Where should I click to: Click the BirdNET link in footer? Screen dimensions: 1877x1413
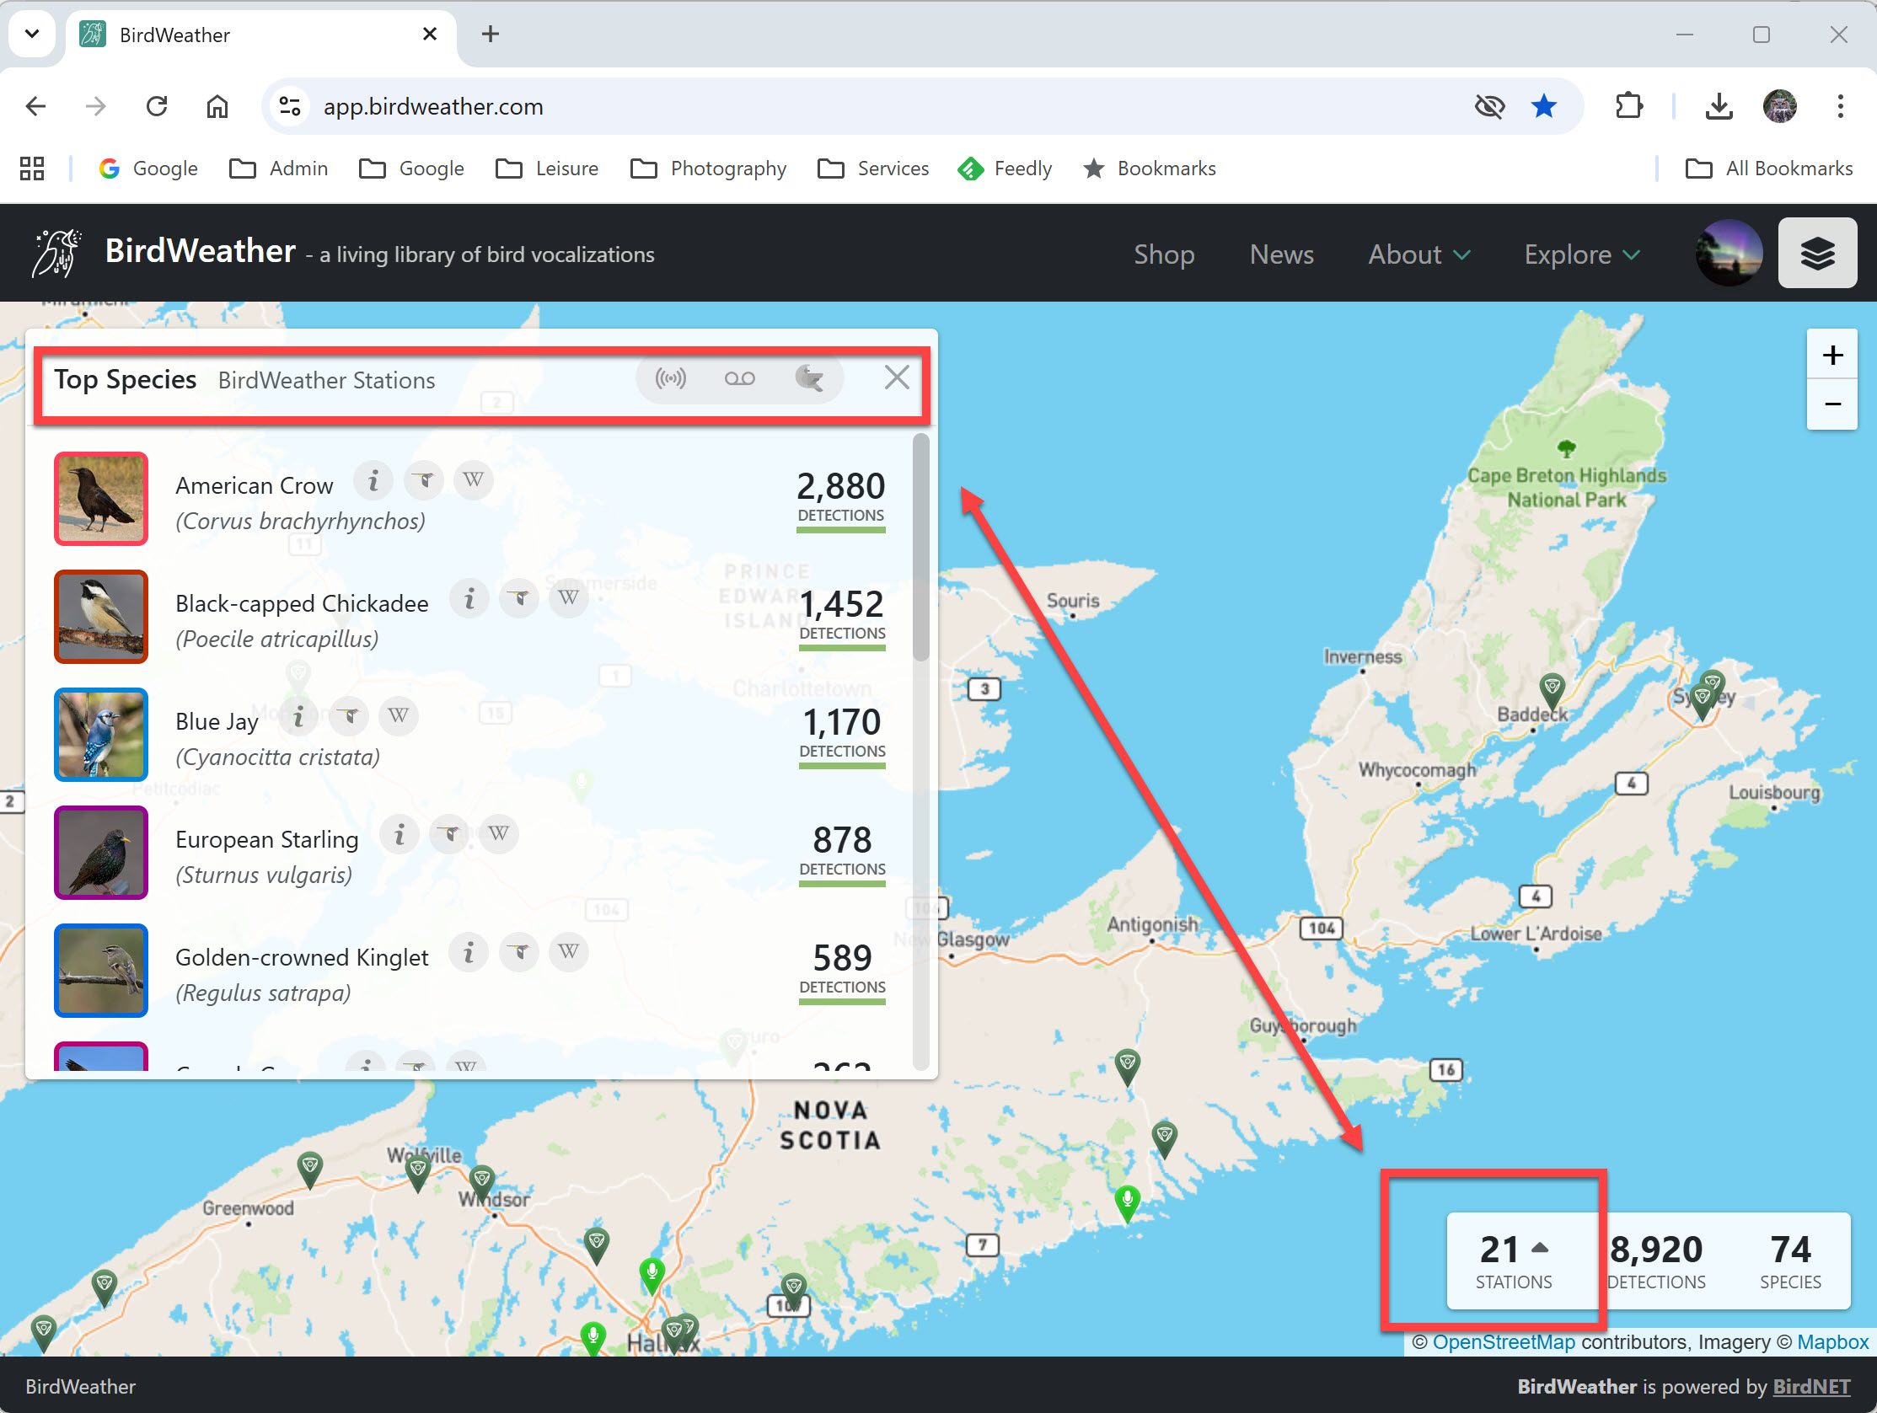[1810, 1386]
